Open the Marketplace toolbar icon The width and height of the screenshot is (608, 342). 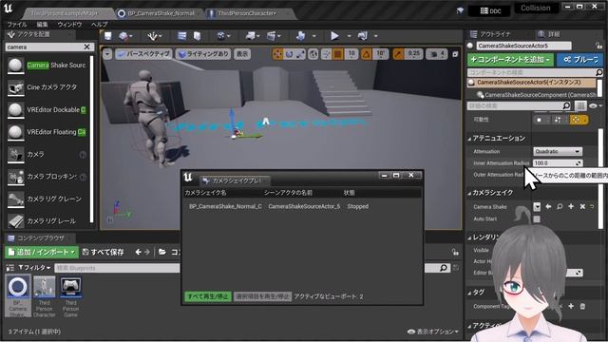198,36
